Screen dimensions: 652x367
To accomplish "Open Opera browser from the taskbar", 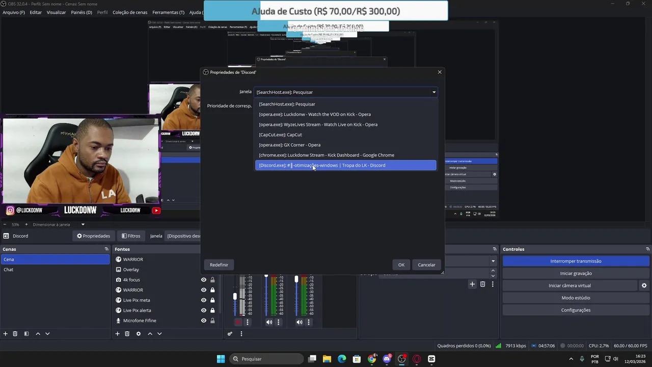I will pyautogui.click(x=417, y=359).
